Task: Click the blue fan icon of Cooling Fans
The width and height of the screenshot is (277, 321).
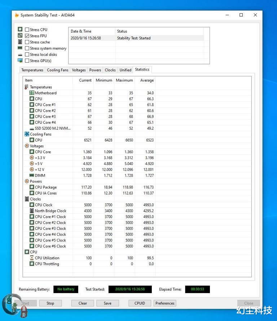Action: (27, 134)
